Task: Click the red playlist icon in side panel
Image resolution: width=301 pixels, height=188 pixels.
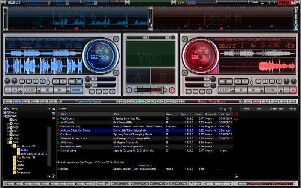Action: pos(236,114)
